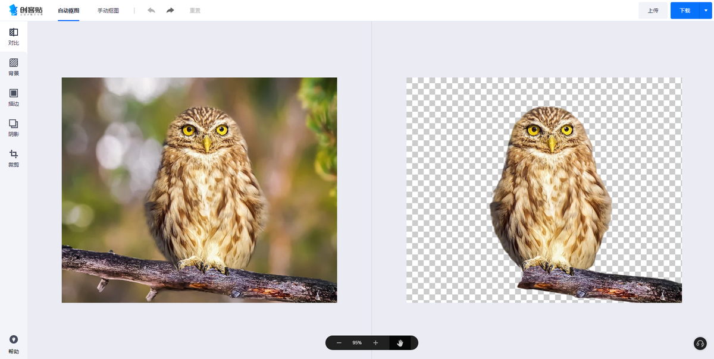Image resolution: width=714 pixels, height=359 pixels.
Task: Enable the hand pan tool
Action: 400,343
